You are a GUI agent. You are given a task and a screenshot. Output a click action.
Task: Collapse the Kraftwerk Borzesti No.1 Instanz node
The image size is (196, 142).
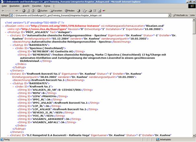[8, 74]
